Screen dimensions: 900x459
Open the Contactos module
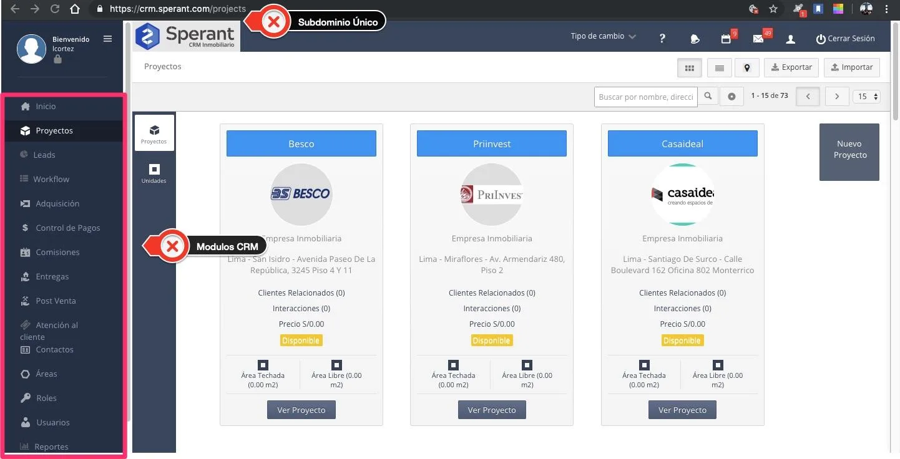click(47, 349)
